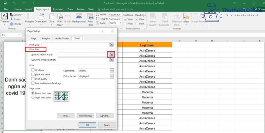The image size is (265, 133).
Task: Click the Name Box showing A1
Action: (x=11, y=35)
